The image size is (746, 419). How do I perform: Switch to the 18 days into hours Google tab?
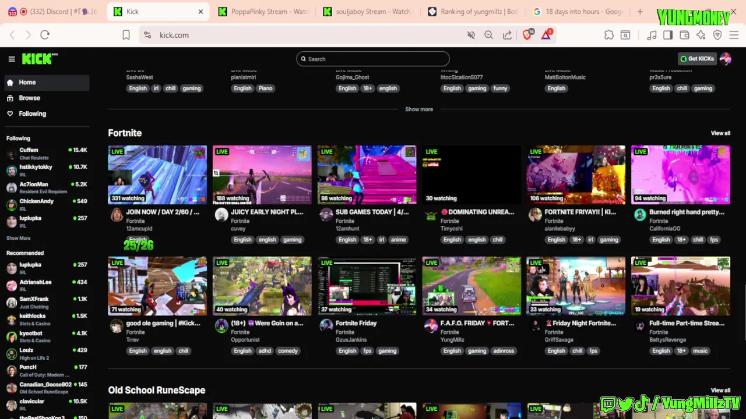point(578,12)
